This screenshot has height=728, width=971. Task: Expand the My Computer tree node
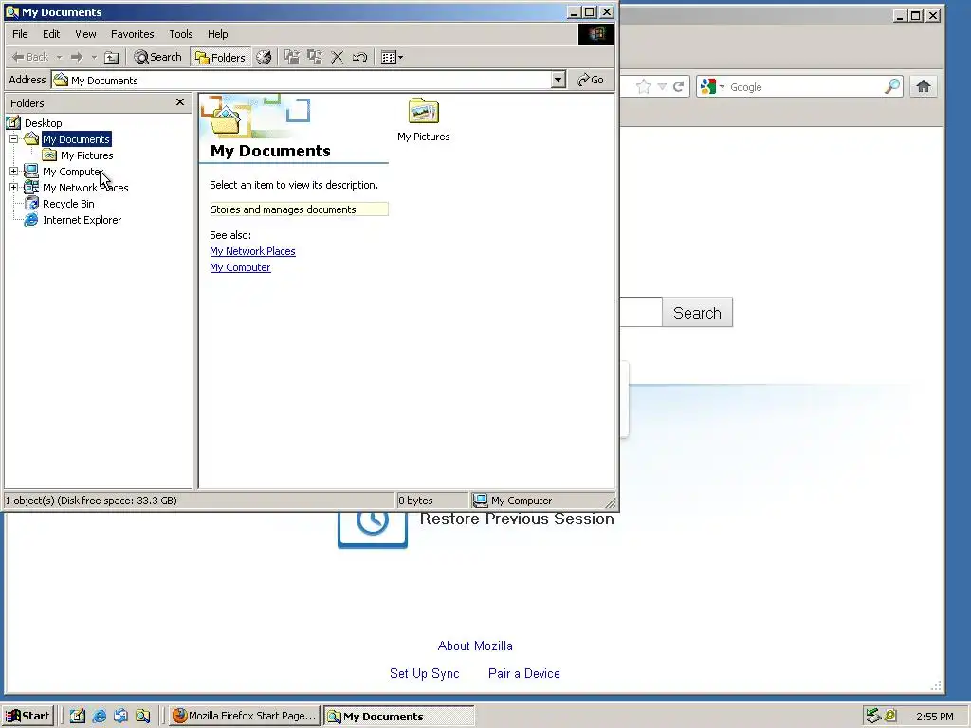[x=13, y=171]
